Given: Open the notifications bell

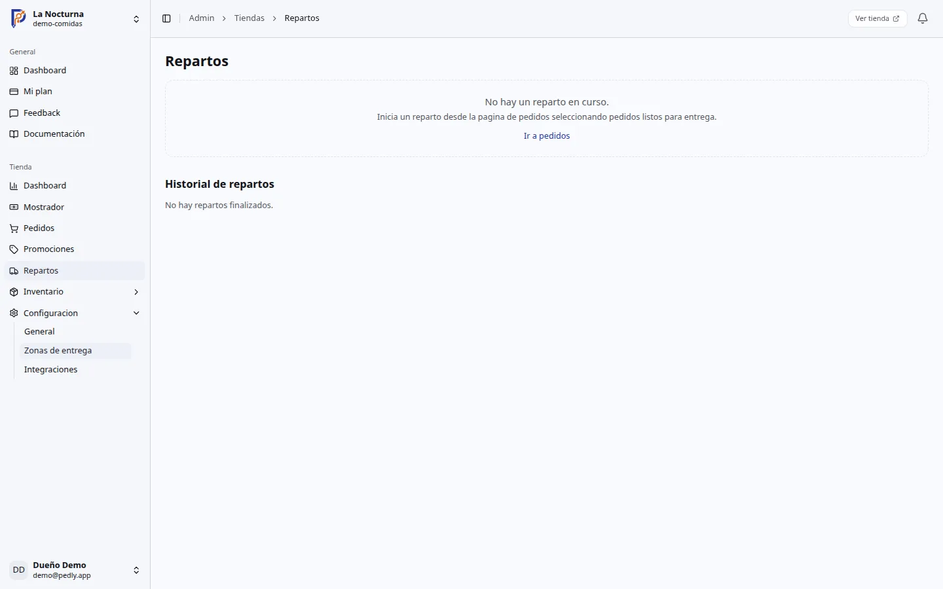Looking at the screenshot, I should coord(923,18).
